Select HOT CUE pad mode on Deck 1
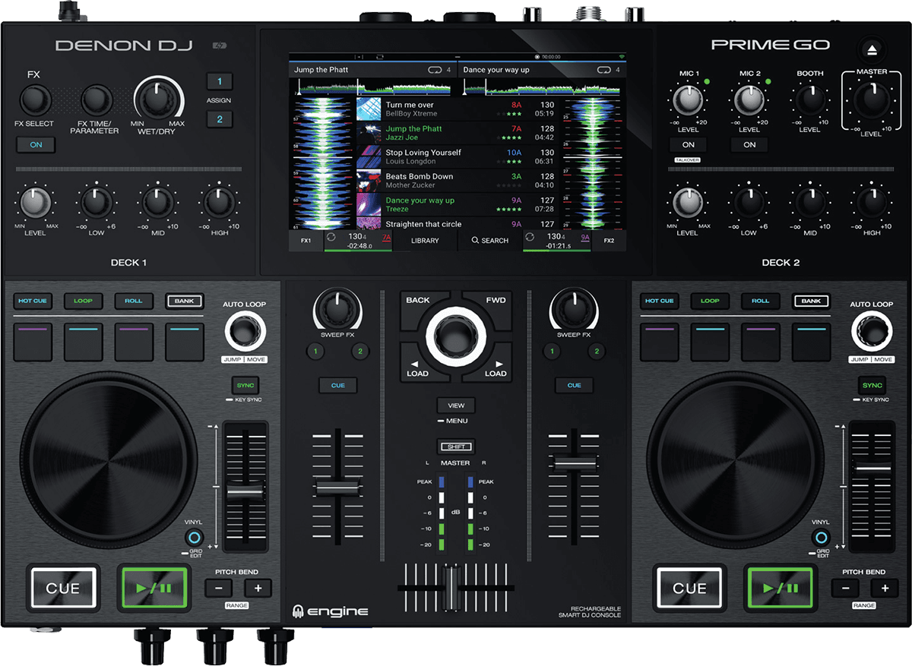This screenshot has height=666, width=912. coord(33,301)
